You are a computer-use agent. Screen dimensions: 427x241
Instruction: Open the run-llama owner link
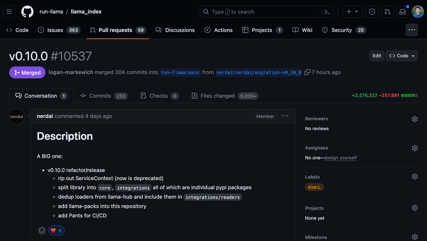pyautogui.click(x=51, y=12)
